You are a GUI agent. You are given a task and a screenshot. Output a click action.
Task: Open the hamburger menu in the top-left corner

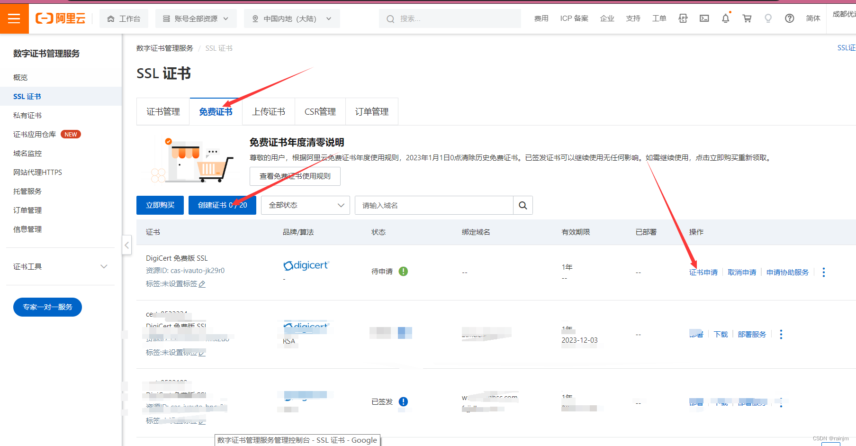pos(14,18)
